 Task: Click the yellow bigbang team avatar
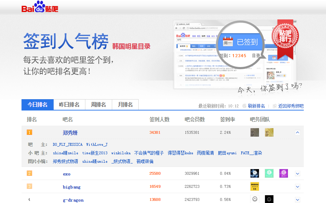[254, 186]
